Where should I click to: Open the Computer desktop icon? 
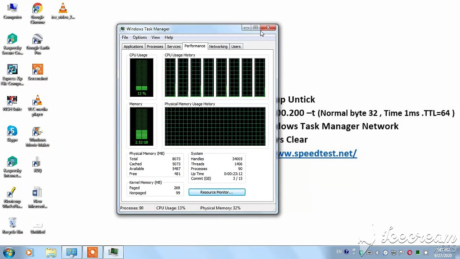(x=12, y=11)
